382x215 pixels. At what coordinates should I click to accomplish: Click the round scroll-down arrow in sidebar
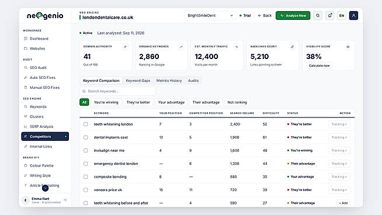pyautogui.click(x=45, y=188)
